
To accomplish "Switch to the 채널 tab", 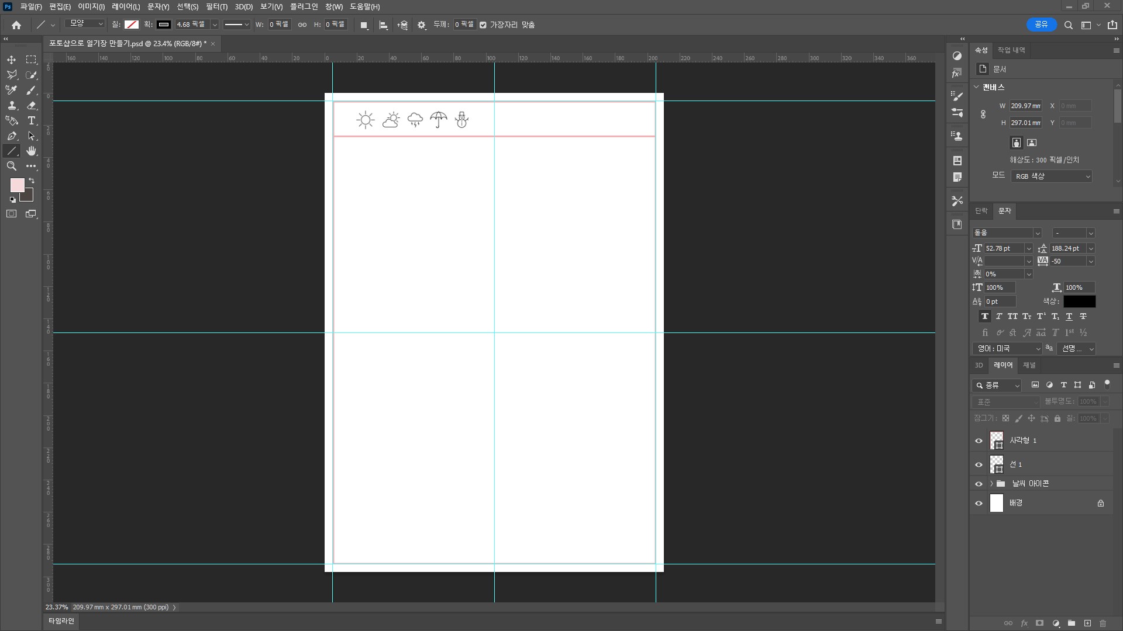I will [1029, 365].
